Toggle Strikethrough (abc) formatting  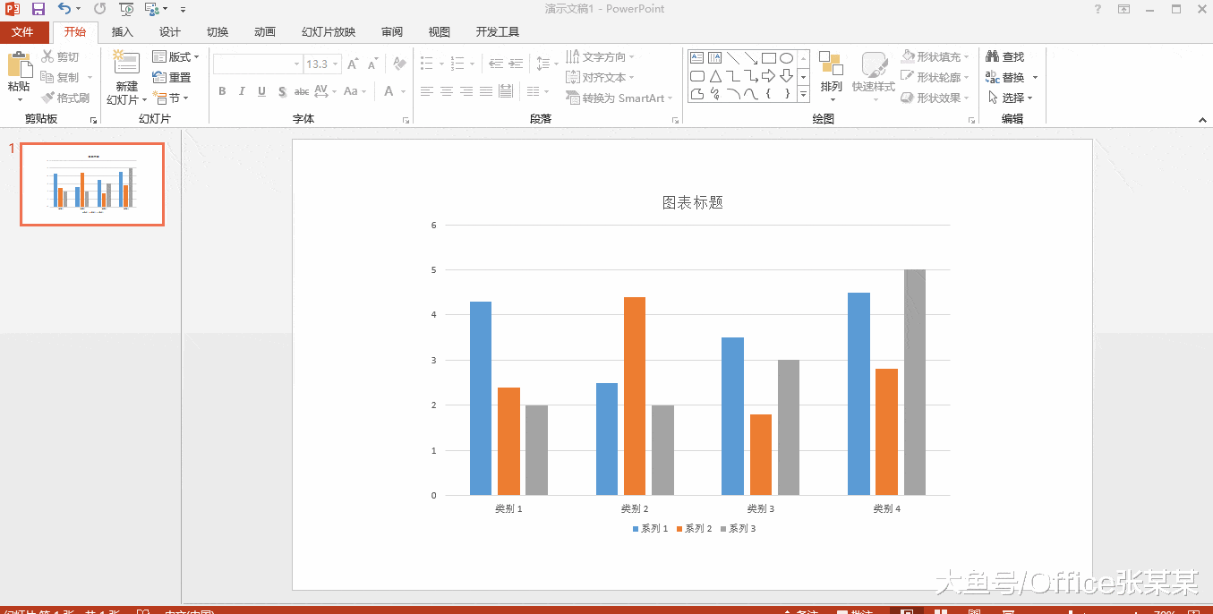[x=302, y=91]
